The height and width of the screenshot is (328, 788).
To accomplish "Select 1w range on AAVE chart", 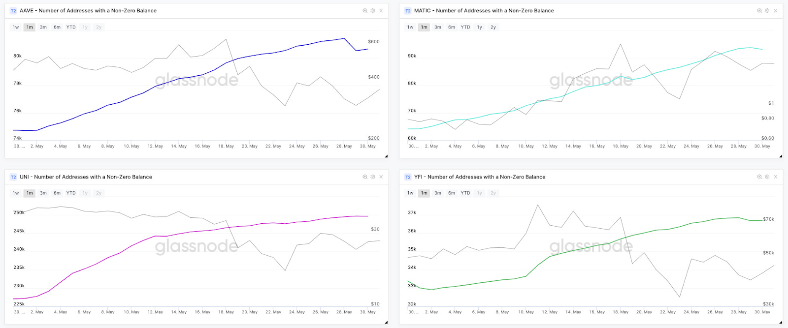I will (16, 28).
